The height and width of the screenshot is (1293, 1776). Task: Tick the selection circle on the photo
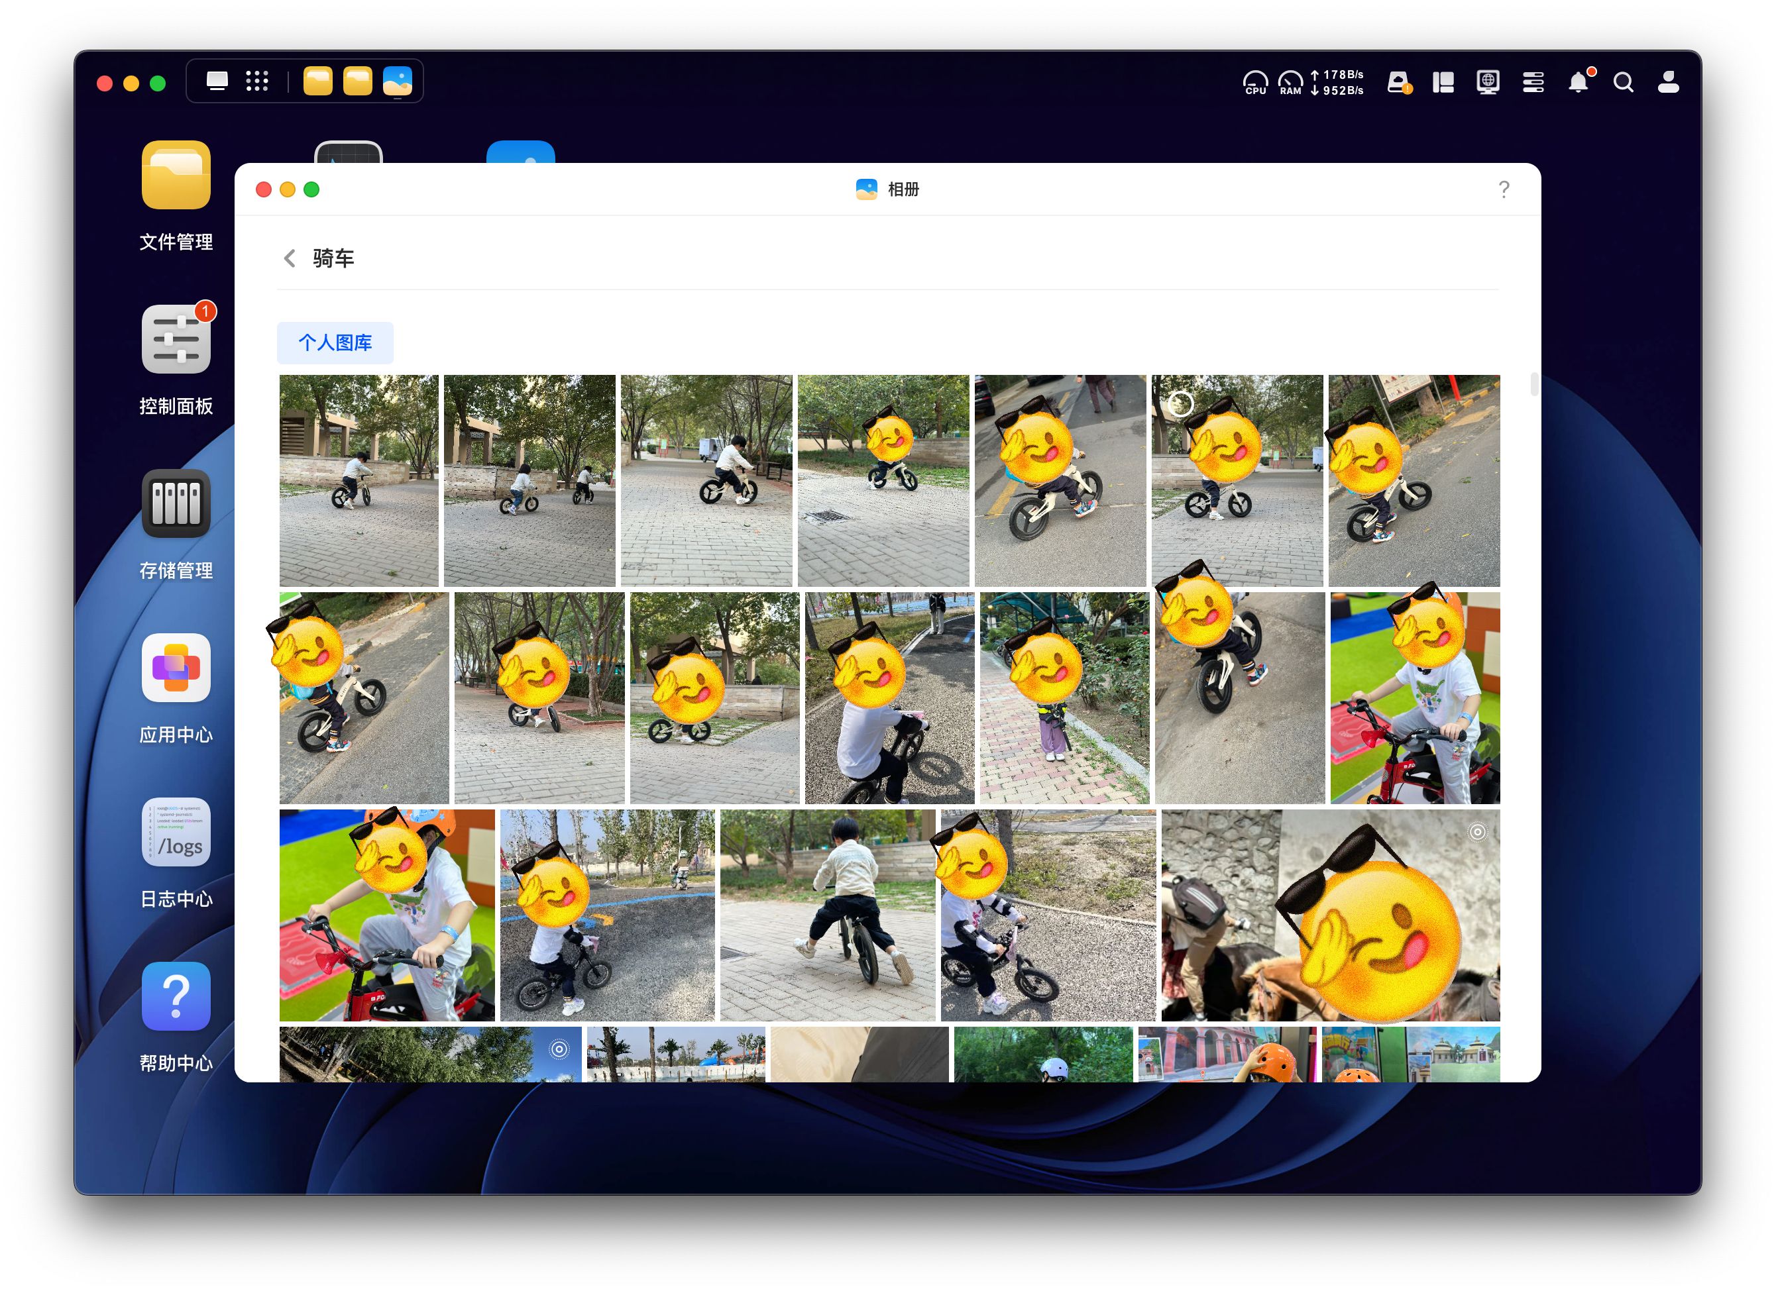tap(1181, 404)
